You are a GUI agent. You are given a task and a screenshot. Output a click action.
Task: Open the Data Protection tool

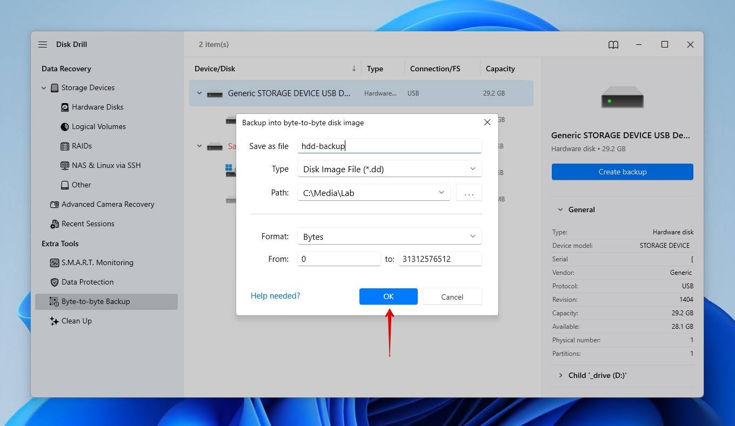click(x=87, y=282)
